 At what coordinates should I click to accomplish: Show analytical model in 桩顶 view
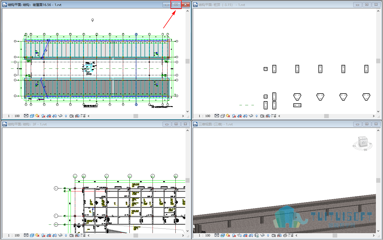[268, 116]
